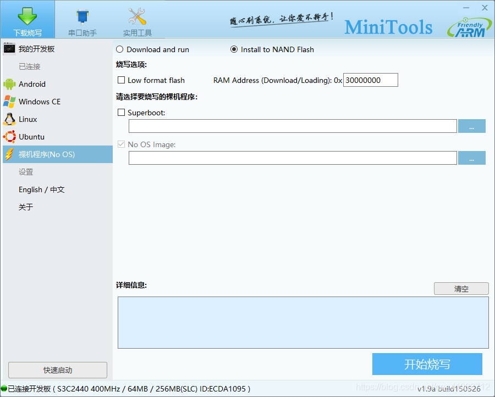Screen dimensions: 495x397
Task: Click the v1.9a build150526 version text
Action: click(449, 389)
